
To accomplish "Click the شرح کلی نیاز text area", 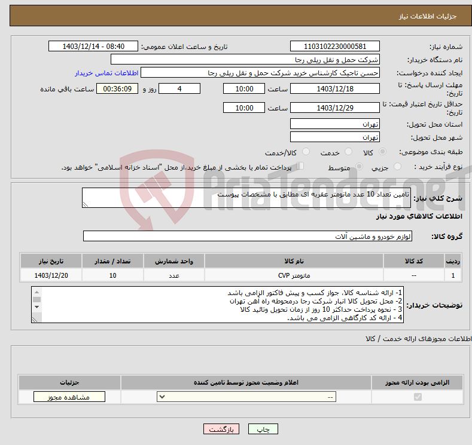I will click(246, 198).
